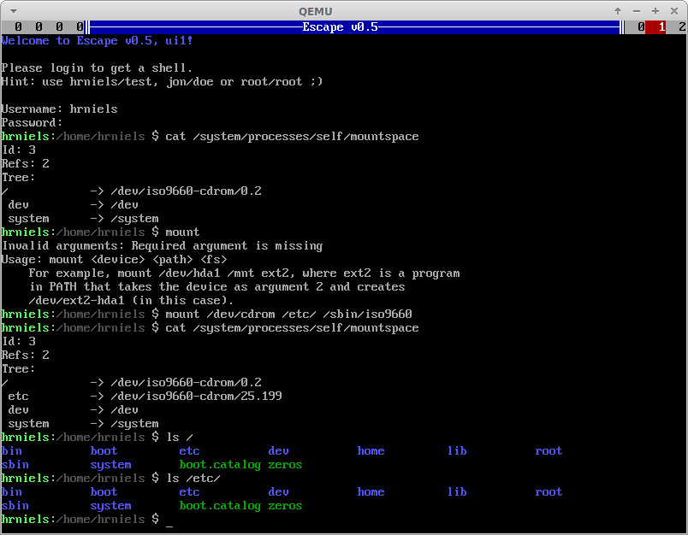This screenshot has width=688, height=535.
Task: Minimize the QEMU window
Action: [637, 11]
